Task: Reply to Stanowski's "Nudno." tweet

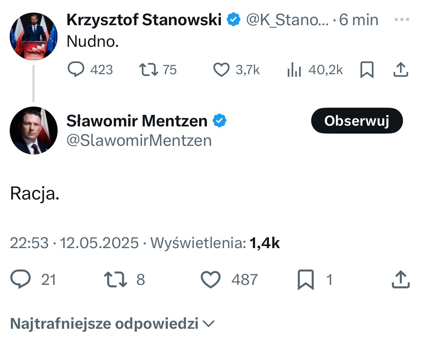Action: pos(76,69)
